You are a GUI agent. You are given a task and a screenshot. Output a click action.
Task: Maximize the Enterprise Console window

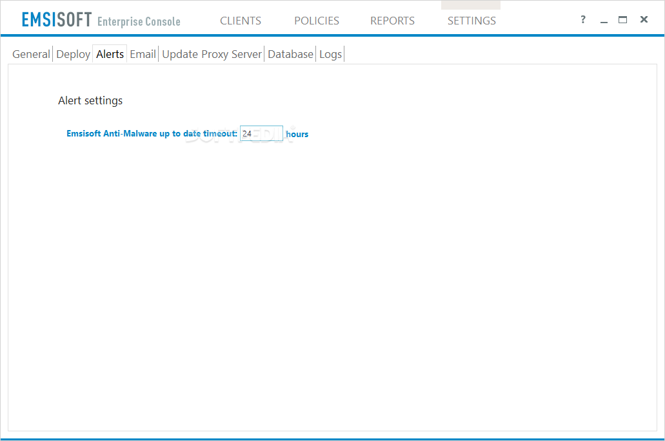(x=622, y=19)
